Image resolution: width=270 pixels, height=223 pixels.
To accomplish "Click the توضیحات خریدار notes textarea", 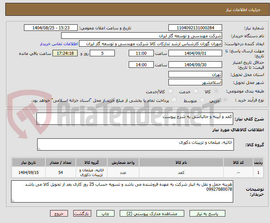I will point(122,191).
